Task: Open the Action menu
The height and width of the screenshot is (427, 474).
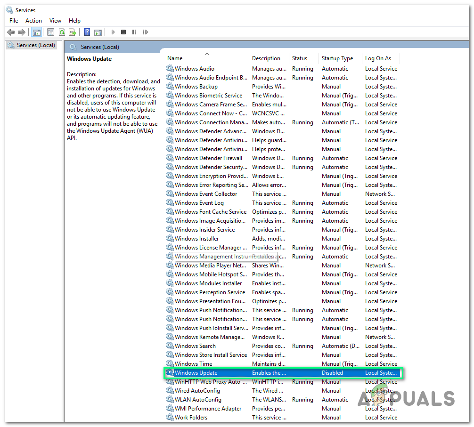Action: (x=33, y=21)
